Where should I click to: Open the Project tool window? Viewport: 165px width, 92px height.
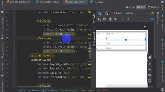coord(2,7)
